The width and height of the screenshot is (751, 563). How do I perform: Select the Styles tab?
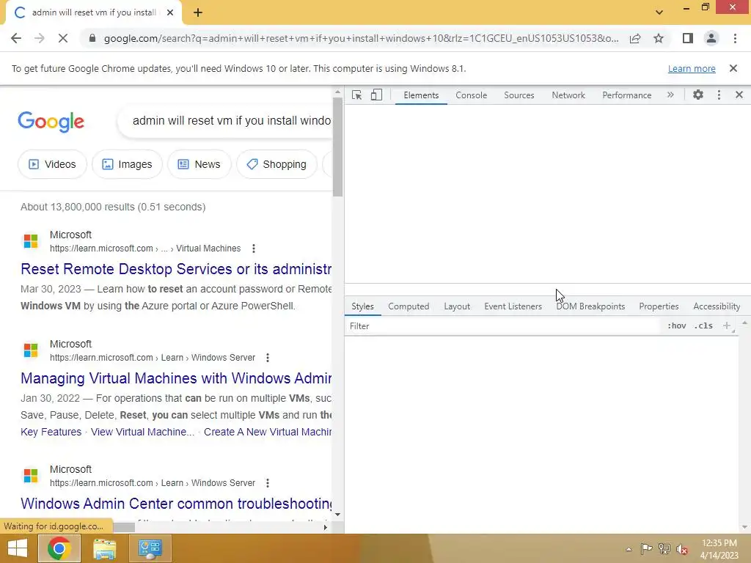(362, 306)
